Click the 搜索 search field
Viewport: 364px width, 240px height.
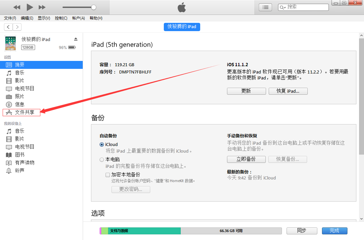[x=303, y=7]
